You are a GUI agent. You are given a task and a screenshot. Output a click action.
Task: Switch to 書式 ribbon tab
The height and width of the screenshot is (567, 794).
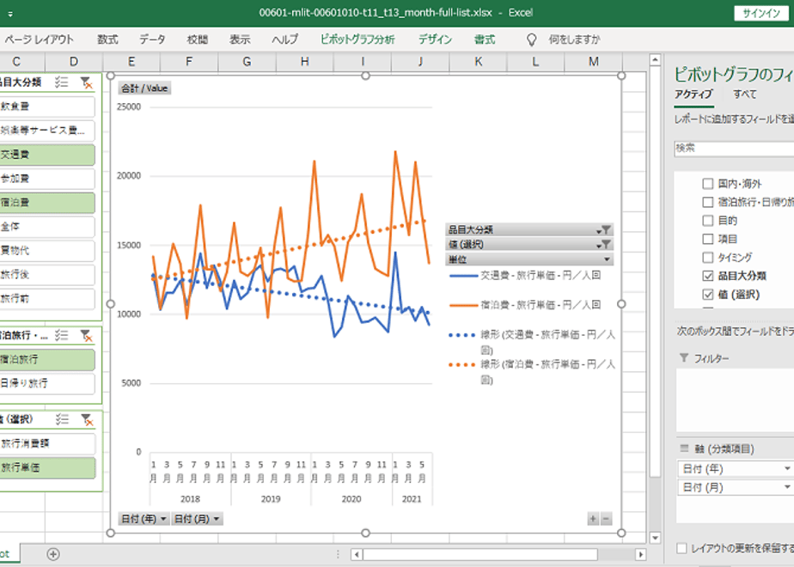tap(484, 40)
